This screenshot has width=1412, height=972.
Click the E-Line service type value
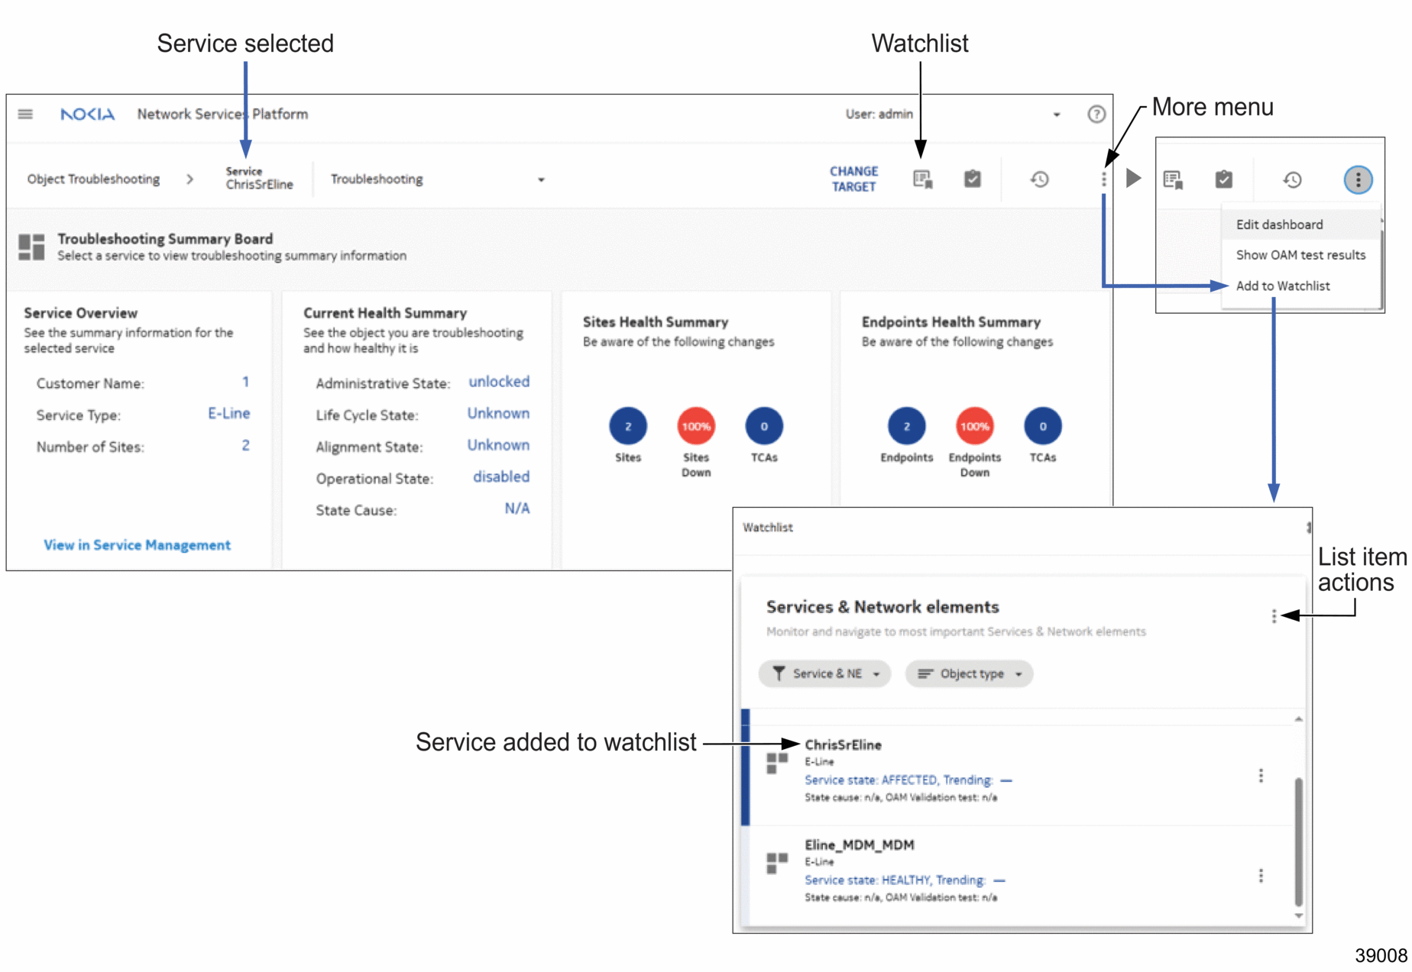[x=229, y=413]
